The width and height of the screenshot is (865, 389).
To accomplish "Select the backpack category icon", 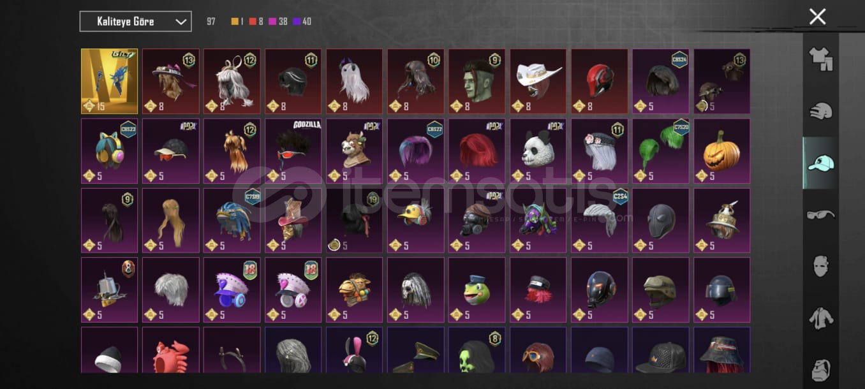I will click(821, 369).
